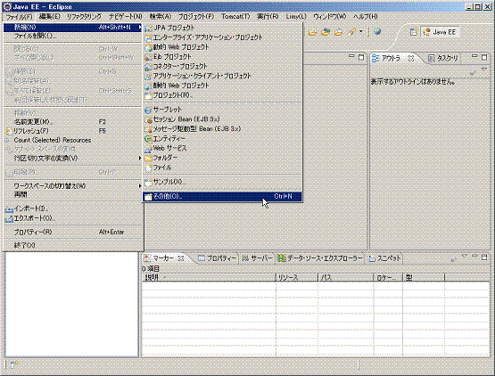495x376 pixels.
Task: Select 名前変更(M)... menu entry
Action: point(73,122)
